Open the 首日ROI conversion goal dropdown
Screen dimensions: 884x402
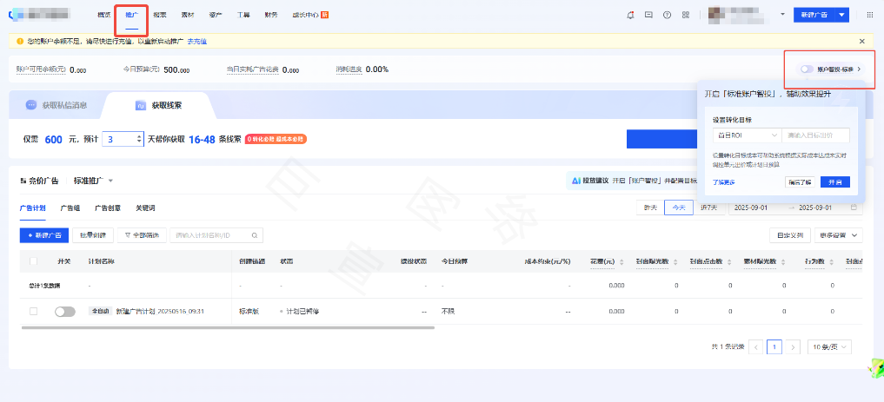point(747,135)
